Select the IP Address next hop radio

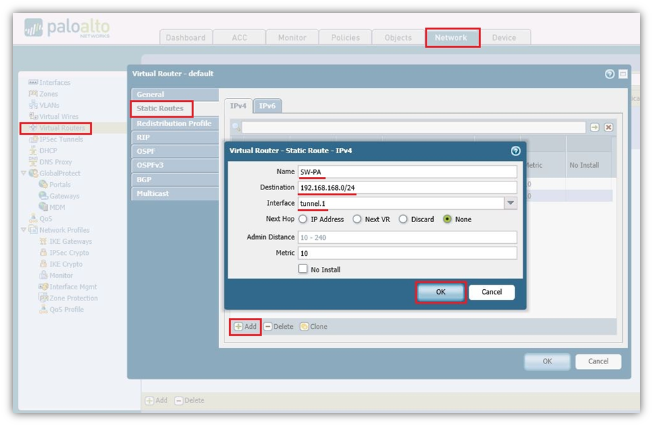coord(303,220)
